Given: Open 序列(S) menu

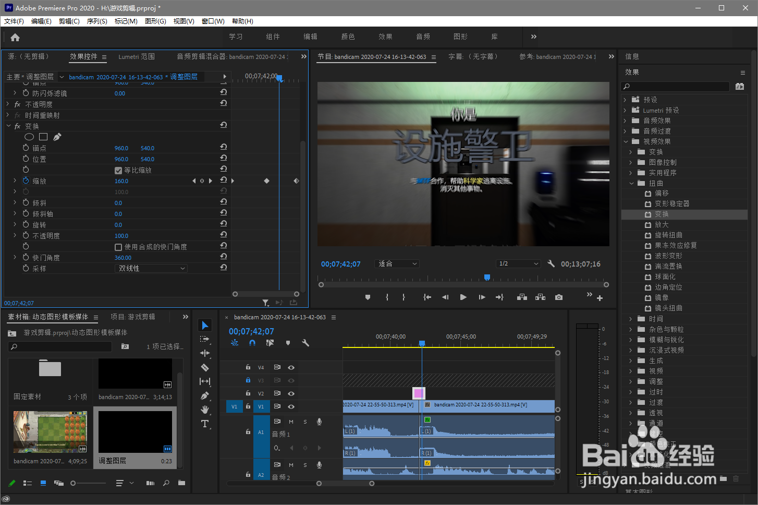Looking at the screenshot, I should coord(97,21).
